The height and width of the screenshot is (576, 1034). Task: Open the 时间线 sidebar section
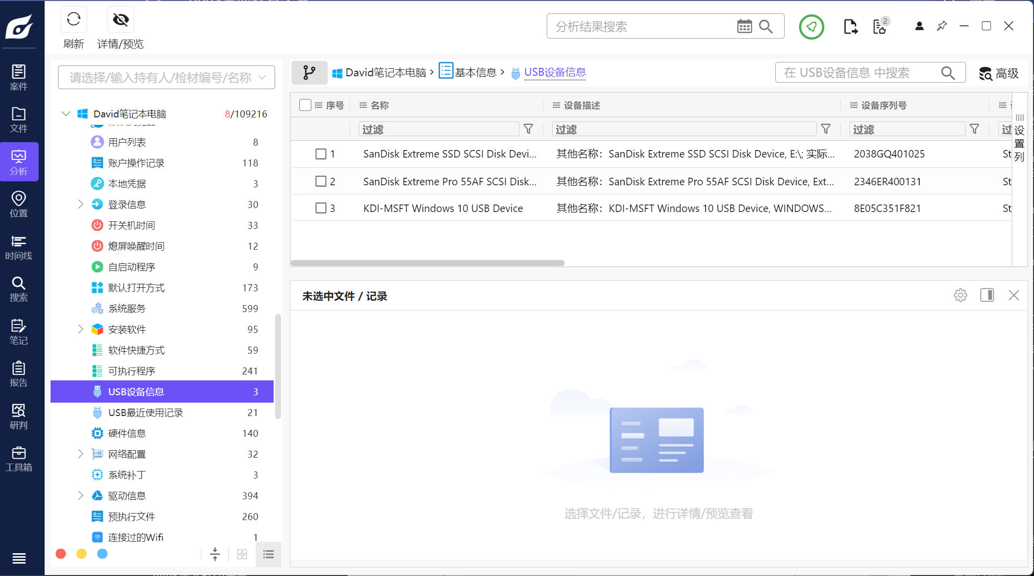pos(19,247)
